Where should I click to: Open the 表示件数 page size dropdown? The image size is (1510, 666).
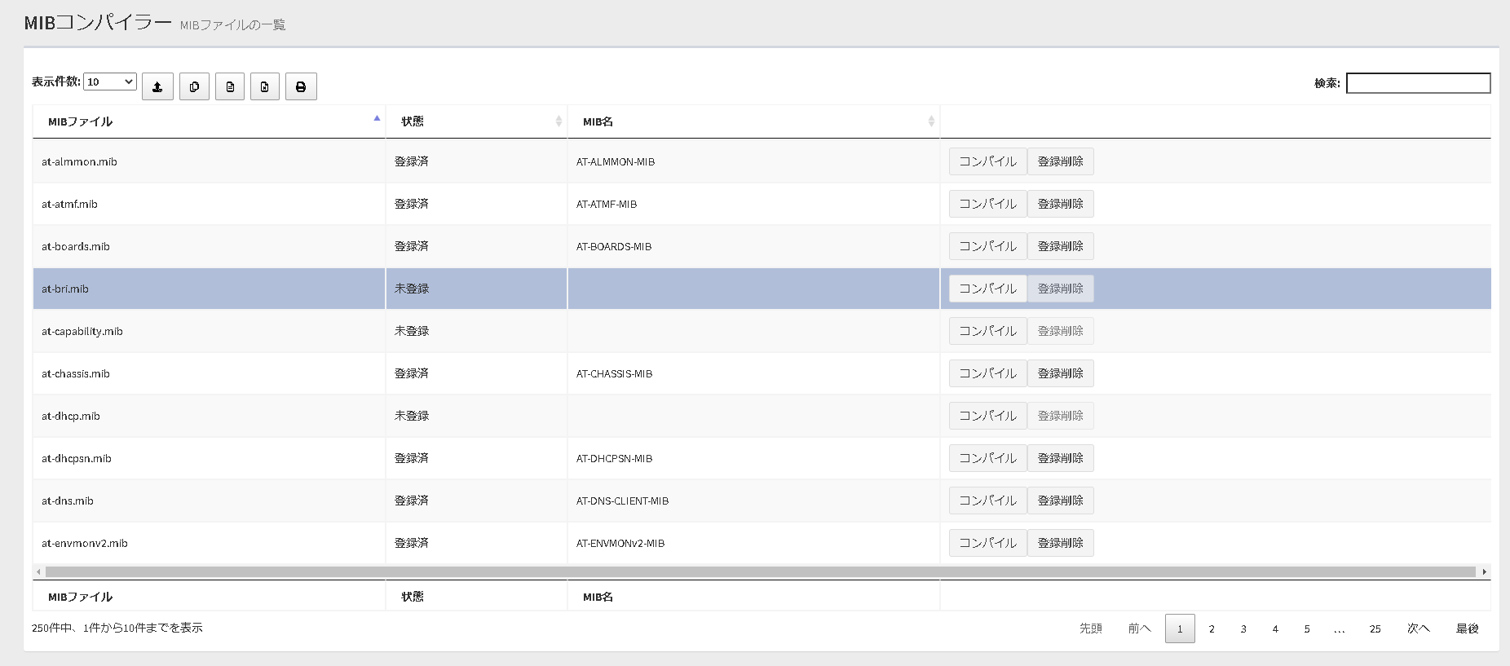[x=110, y=82]
